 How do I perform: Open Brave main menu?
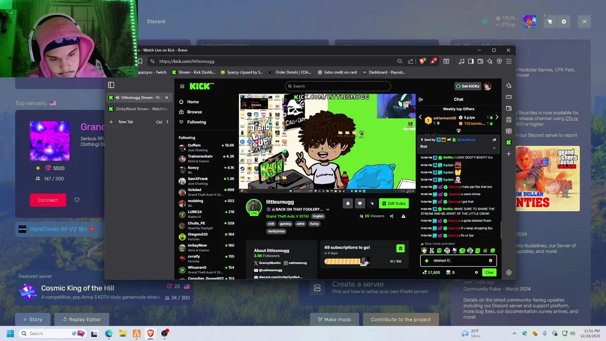point(508,61)
